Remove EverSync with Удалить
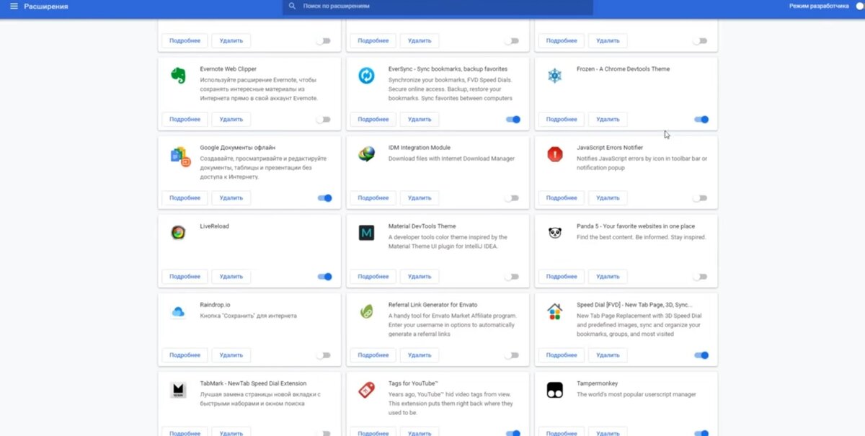 coord(420,120)
